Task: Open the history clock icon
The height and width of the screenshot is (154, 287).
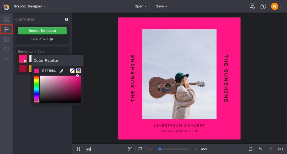Action: pyautogui.click(x=280, y=149)
